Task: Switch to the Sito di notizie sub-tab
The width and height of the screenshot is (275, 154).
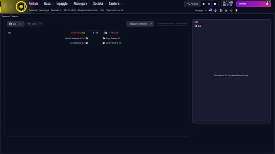Action: [70, 10]
